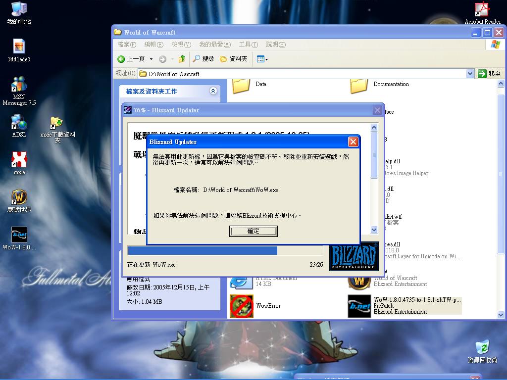The width and height of the screenshot is (507, 380).
Task: Toggle the 資料夾 folders pane button
Action: click(x=234, y=59)
